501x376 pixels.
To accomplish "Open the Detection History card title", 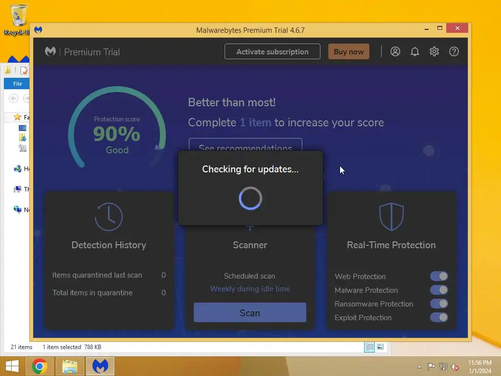I will coord(109,245).
